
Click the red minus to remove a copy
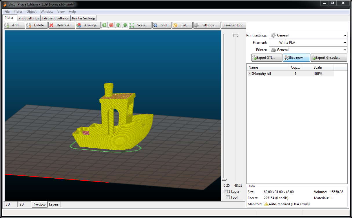pyautogui.click(x=111, y=25)
